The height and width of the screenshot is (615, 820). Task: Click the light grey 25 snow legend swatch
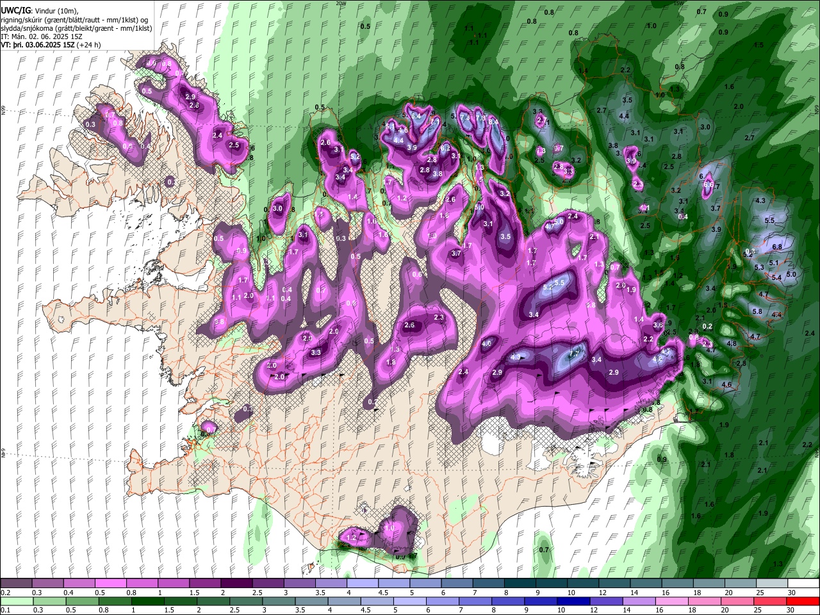pos(772,584)
